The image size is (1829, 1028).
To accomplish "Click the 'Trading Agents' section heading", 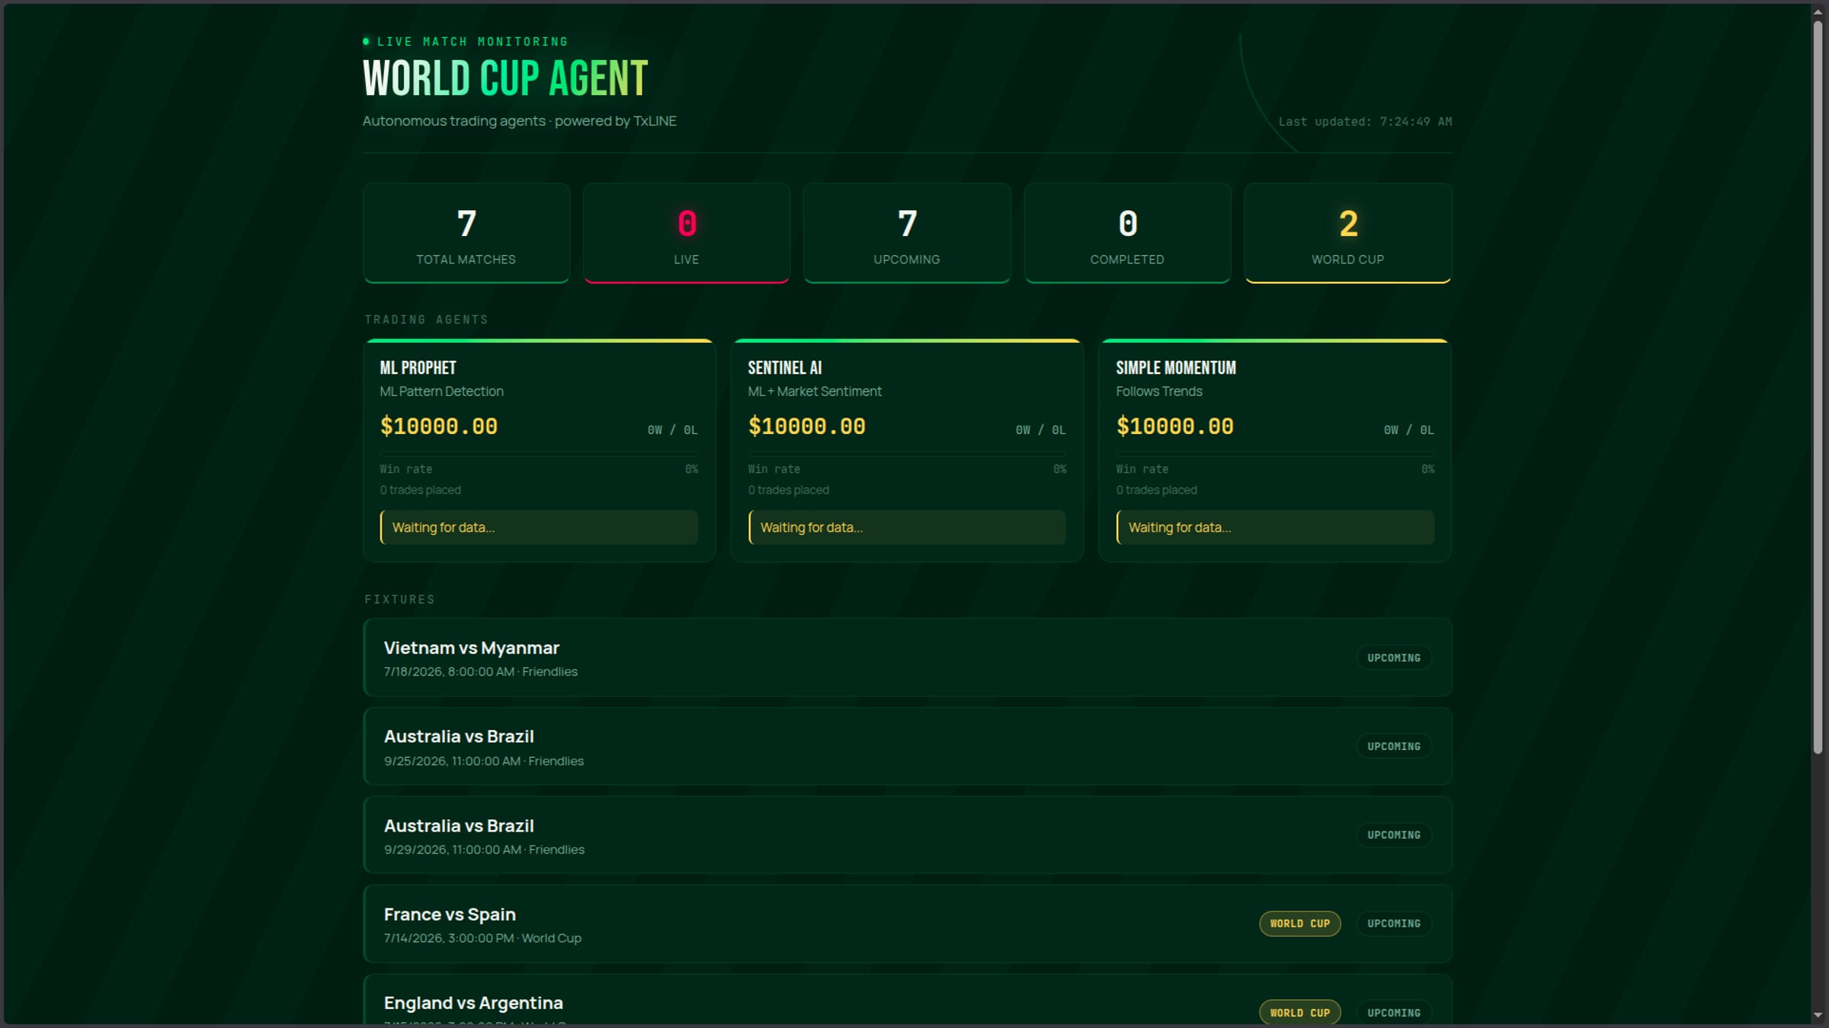I will pyautogui.click(x=426, y=320).
